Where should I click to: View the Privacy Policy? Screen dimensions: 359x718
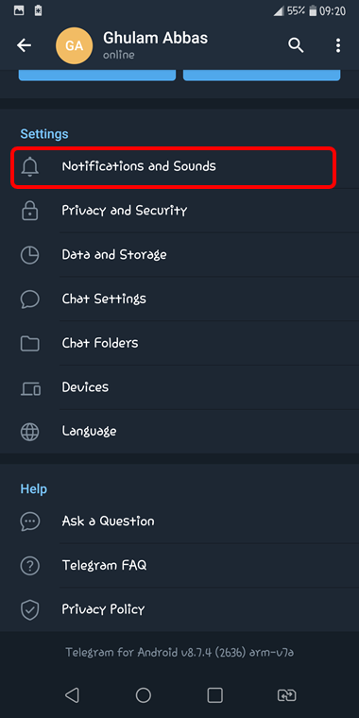click(179, 609)
